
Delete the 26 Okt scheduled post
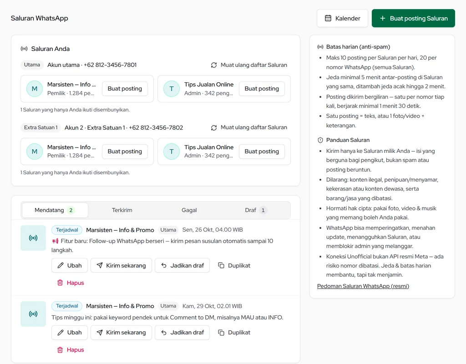(71, 283)
